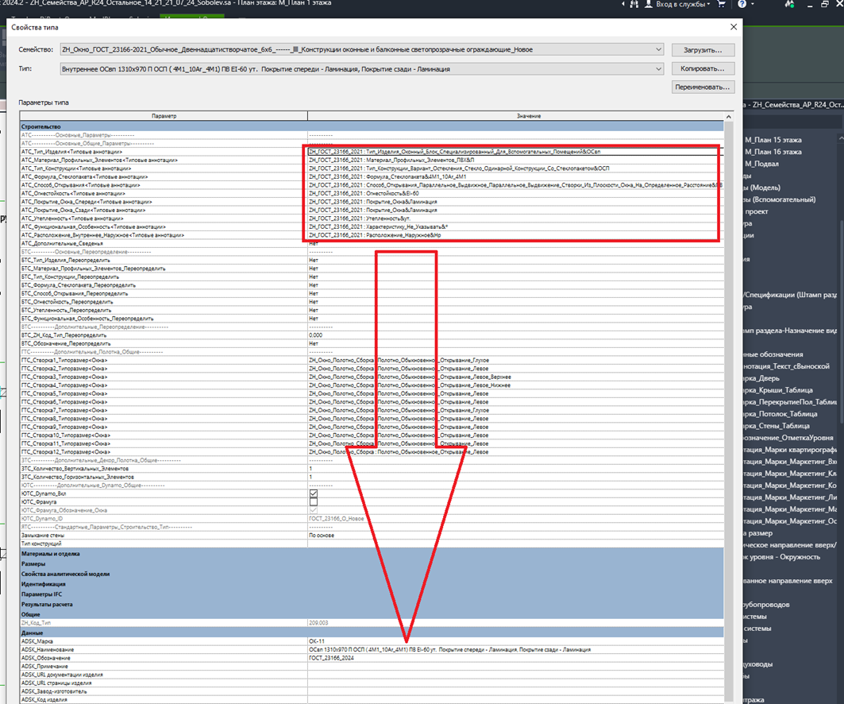844x704 pixels.
Task: Click the АТС_Огнестойкость value with EI-60
Action: click(515, 193)
